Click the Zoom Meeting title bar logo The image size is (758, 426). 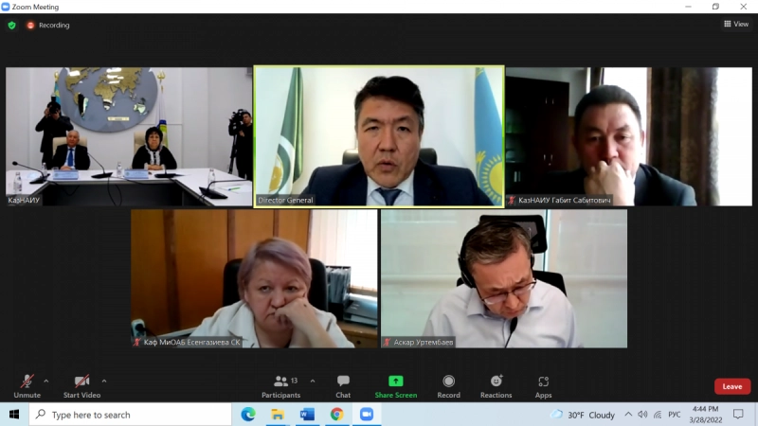(x=6, y=7)
